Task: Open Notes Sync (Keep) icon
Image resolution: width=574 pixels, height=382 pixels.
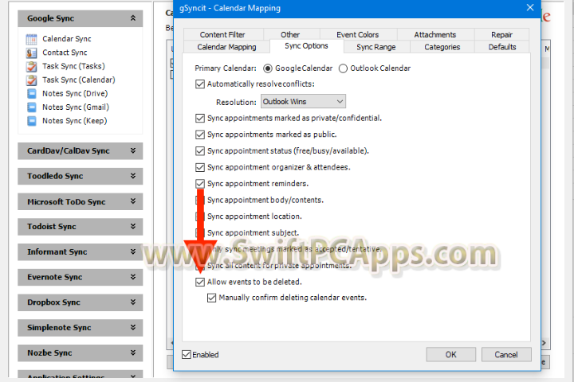Action: click(x=31, y=121)
